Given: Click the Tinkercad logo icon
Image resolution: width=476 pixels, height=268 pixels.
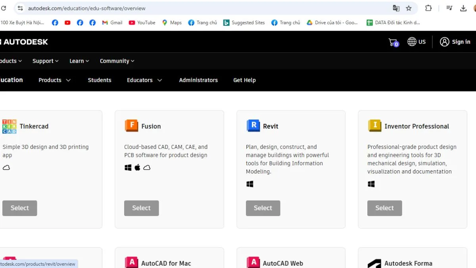Looking at the screenshot, I should (x=10, y=126).
